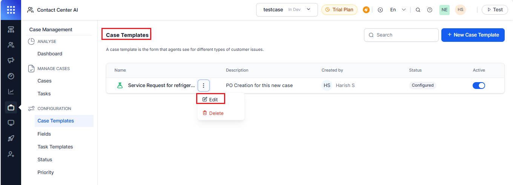
Task: Open the app launcher grid icon
Action: pyautogui.click(x=11, y=10)
